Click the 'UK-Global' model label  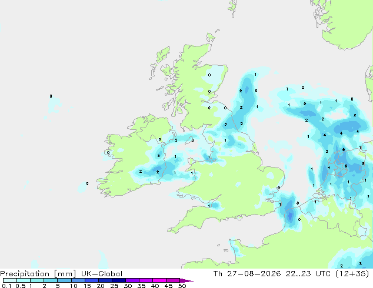pos(102,274)
